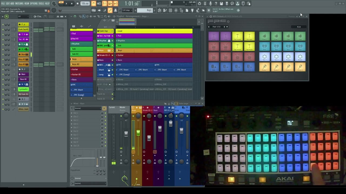
Task: Click the Bass #2 channel button
Action: (x=24, y=79)
